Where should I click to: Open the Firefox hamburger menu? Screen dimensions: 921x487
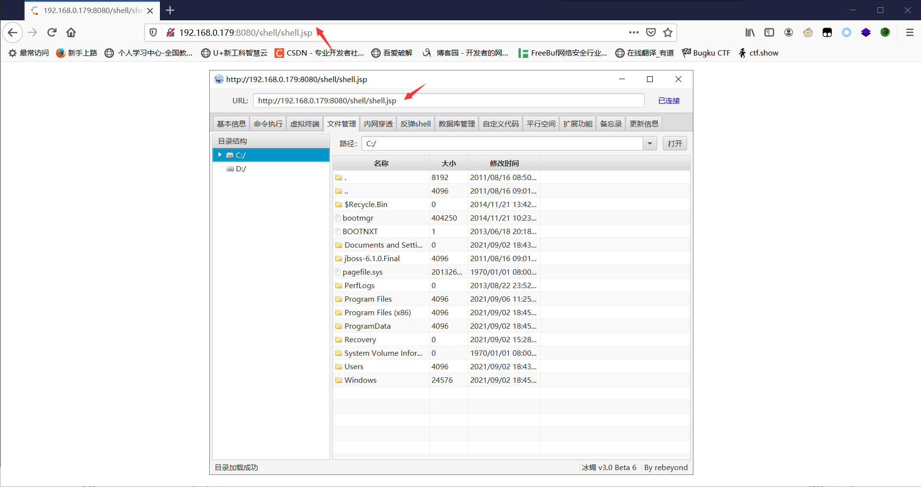(x=910, y=32)
